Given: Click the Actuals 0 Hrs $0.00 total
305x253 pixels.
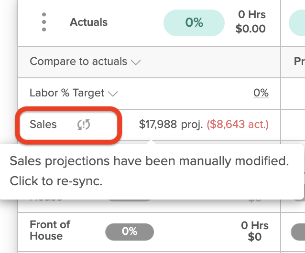Looking at the screenshot, I should 251,21.
